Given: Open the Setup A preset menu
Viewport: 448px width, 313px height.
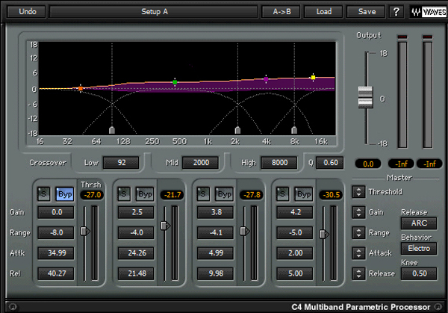Looking at the screenshot, I should 155,12.
